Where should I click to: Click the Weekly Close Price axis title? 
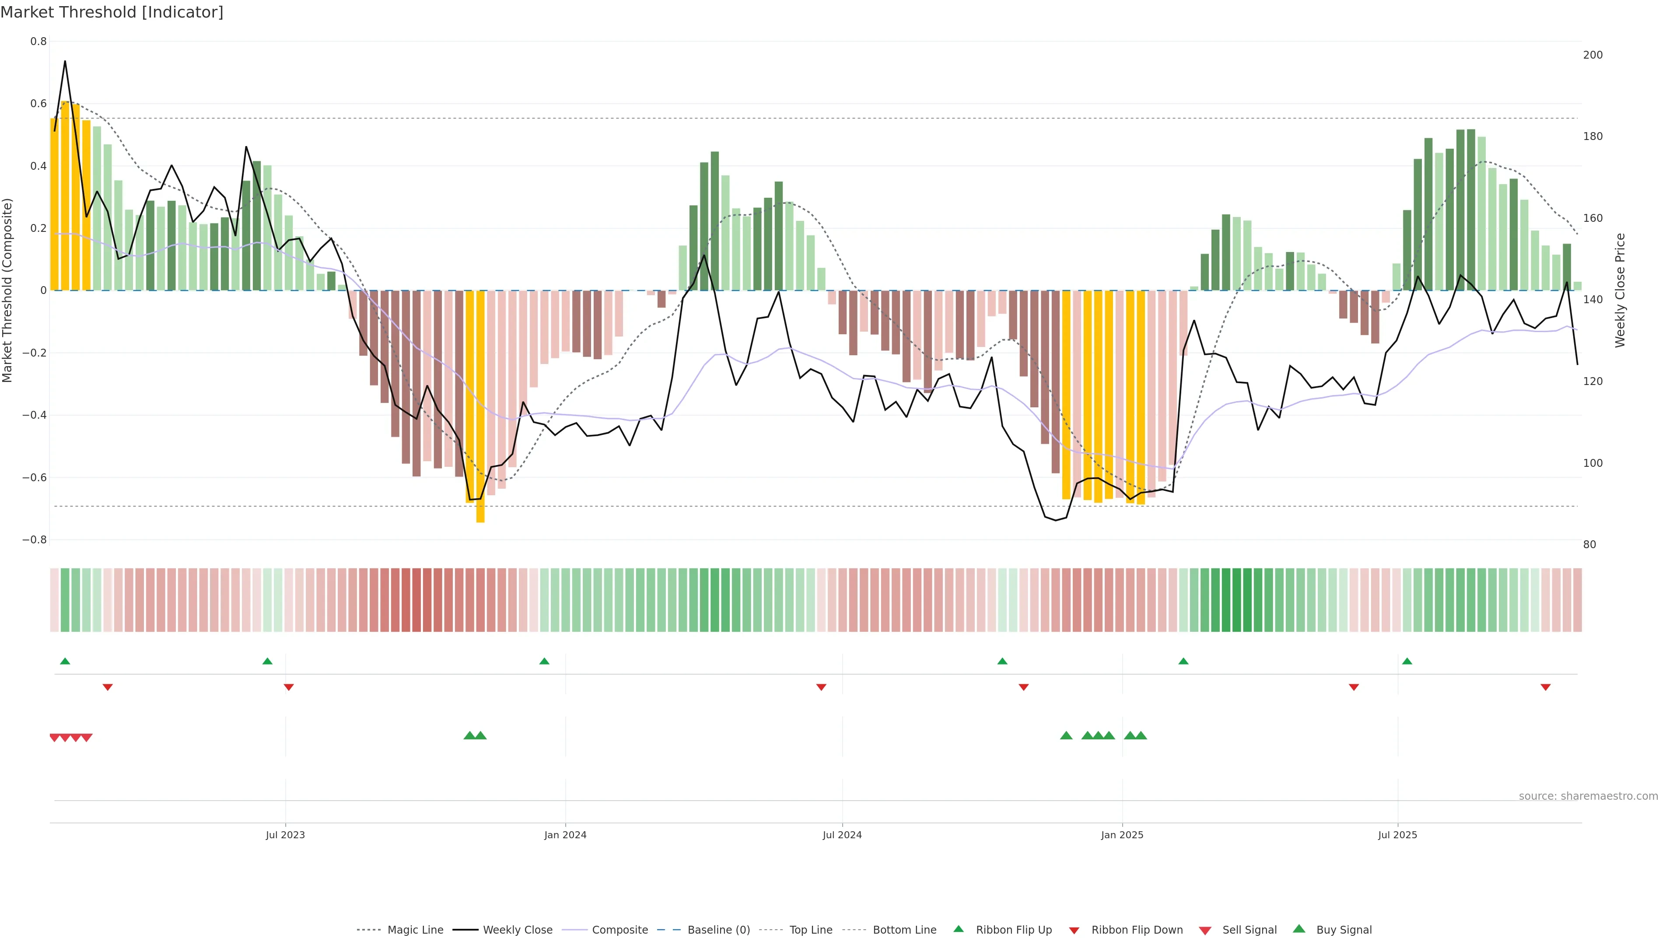tap(1620, 290)
